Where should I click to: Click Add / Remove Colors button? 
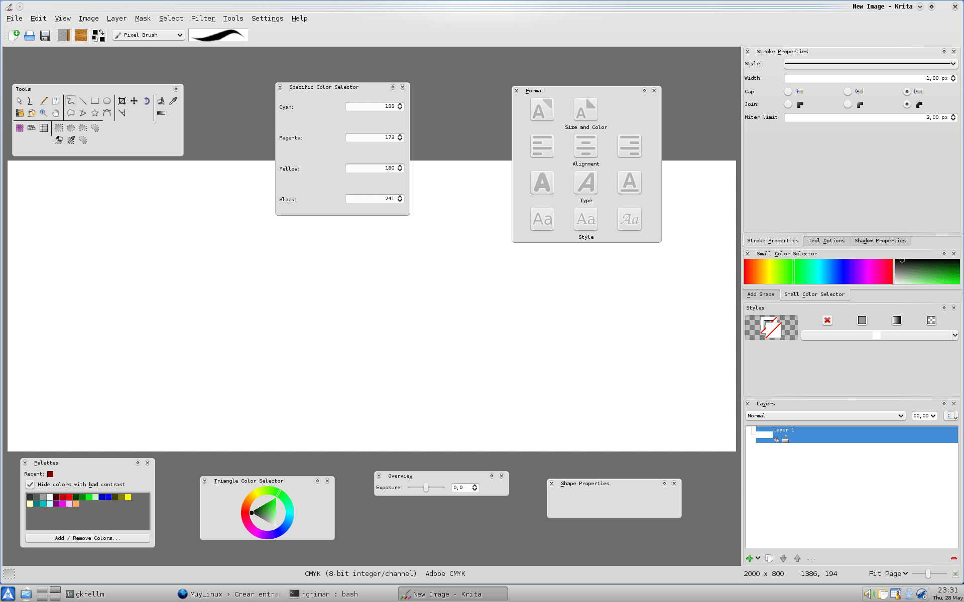click(x=87, y=538)
